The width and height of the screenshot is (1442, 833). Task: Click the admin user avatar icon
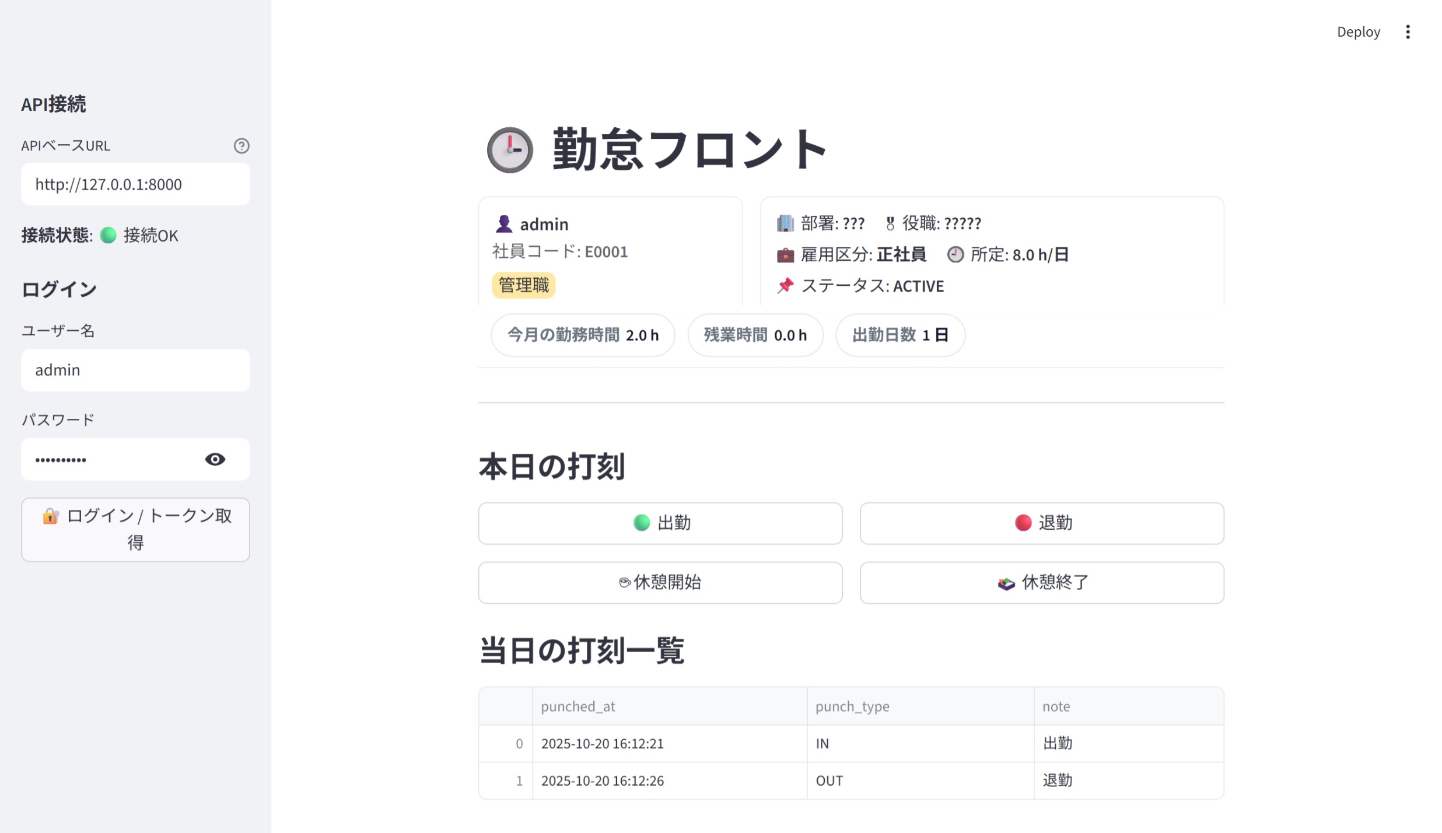[503, 224]
